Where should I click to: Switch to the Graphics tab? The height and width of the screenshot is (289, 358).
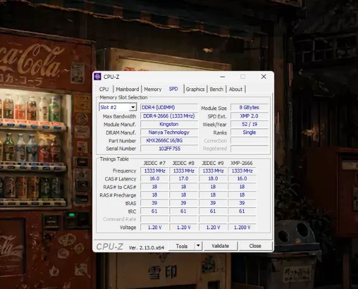pyautogui.click(x=195, y=89)
